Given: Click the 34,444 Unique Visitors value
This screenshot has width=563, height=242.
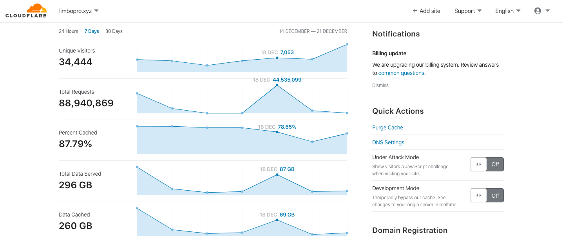Looking at the screenshot, I should [x=76, y=62].
